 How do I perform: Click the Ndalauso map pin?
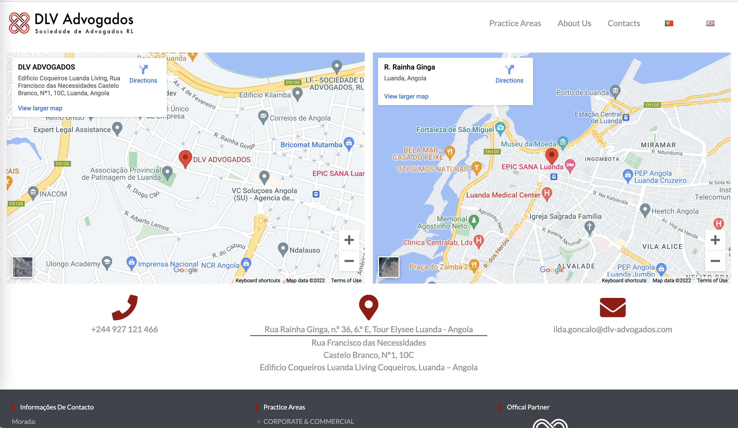tap(283, 250)
